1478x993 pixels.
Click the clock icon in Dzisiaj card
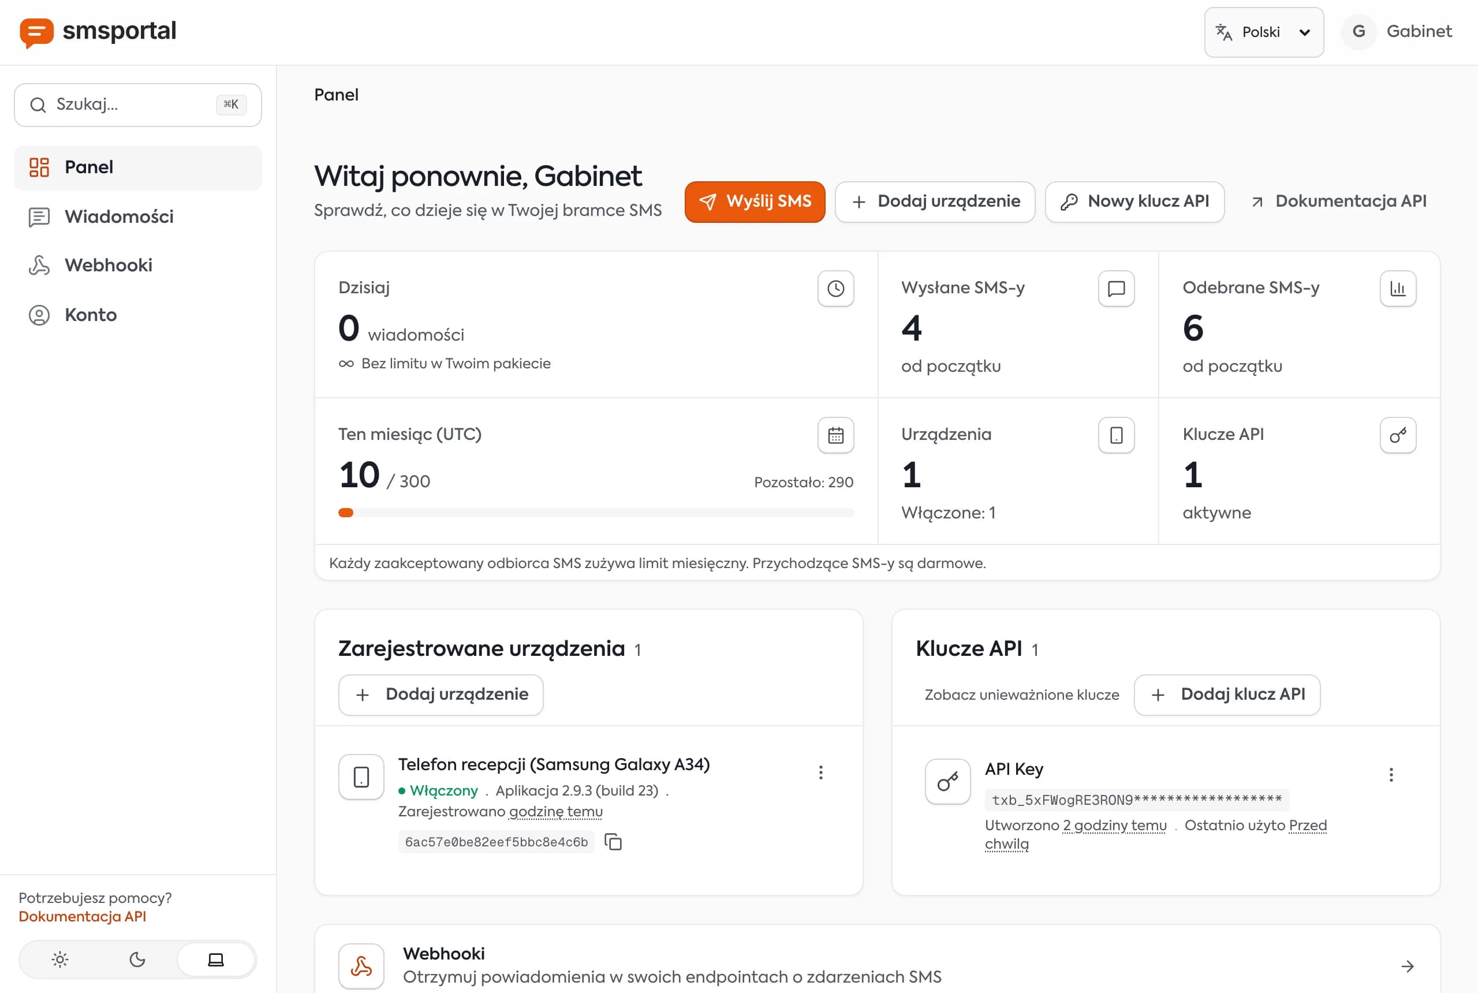tap(835, 289)
